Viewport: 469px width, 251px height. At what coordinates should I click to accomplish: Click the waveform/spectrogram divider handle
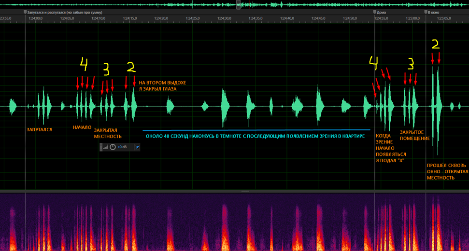245,191
